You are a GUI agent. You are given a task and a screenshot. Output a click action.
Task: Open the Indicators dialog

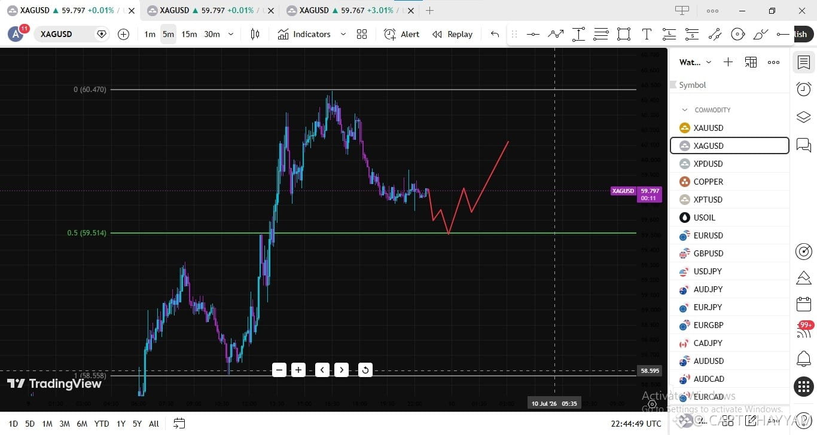pyautogui.click(x=304, y=34)
